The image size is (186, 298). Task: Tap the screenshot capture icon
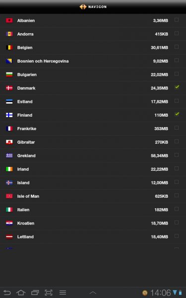pos(49,293)
